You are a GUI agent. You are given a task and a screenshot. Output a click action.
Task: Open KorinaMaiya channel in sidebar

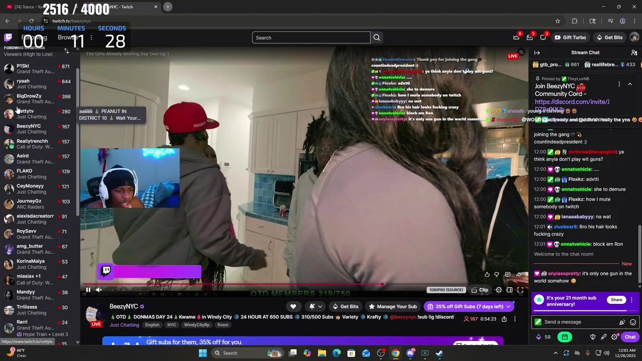(39, 264)
